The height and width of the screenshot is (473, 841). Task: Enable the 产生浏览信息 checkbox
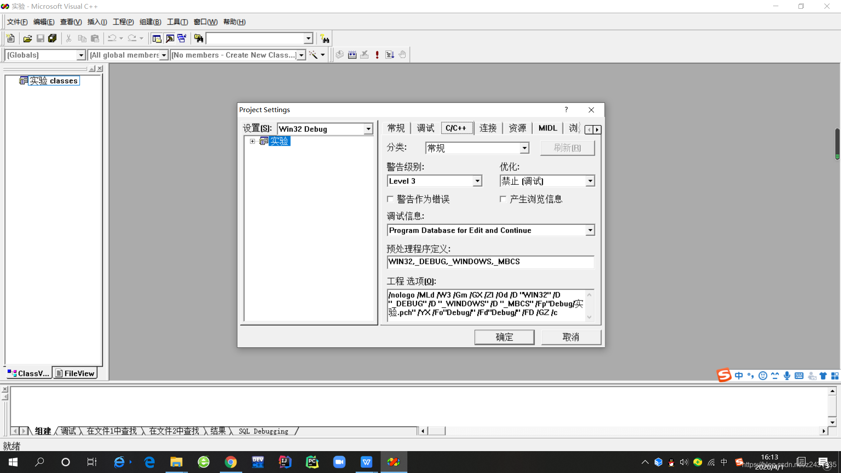tap(503, 199)
